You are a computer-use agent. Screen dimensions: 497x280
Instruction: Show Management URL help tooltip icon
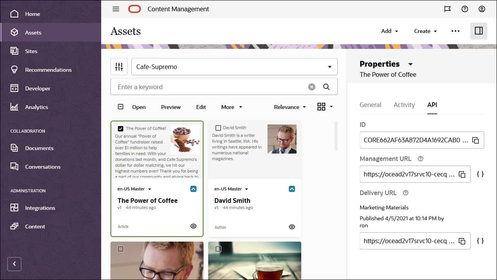(421, 159)
